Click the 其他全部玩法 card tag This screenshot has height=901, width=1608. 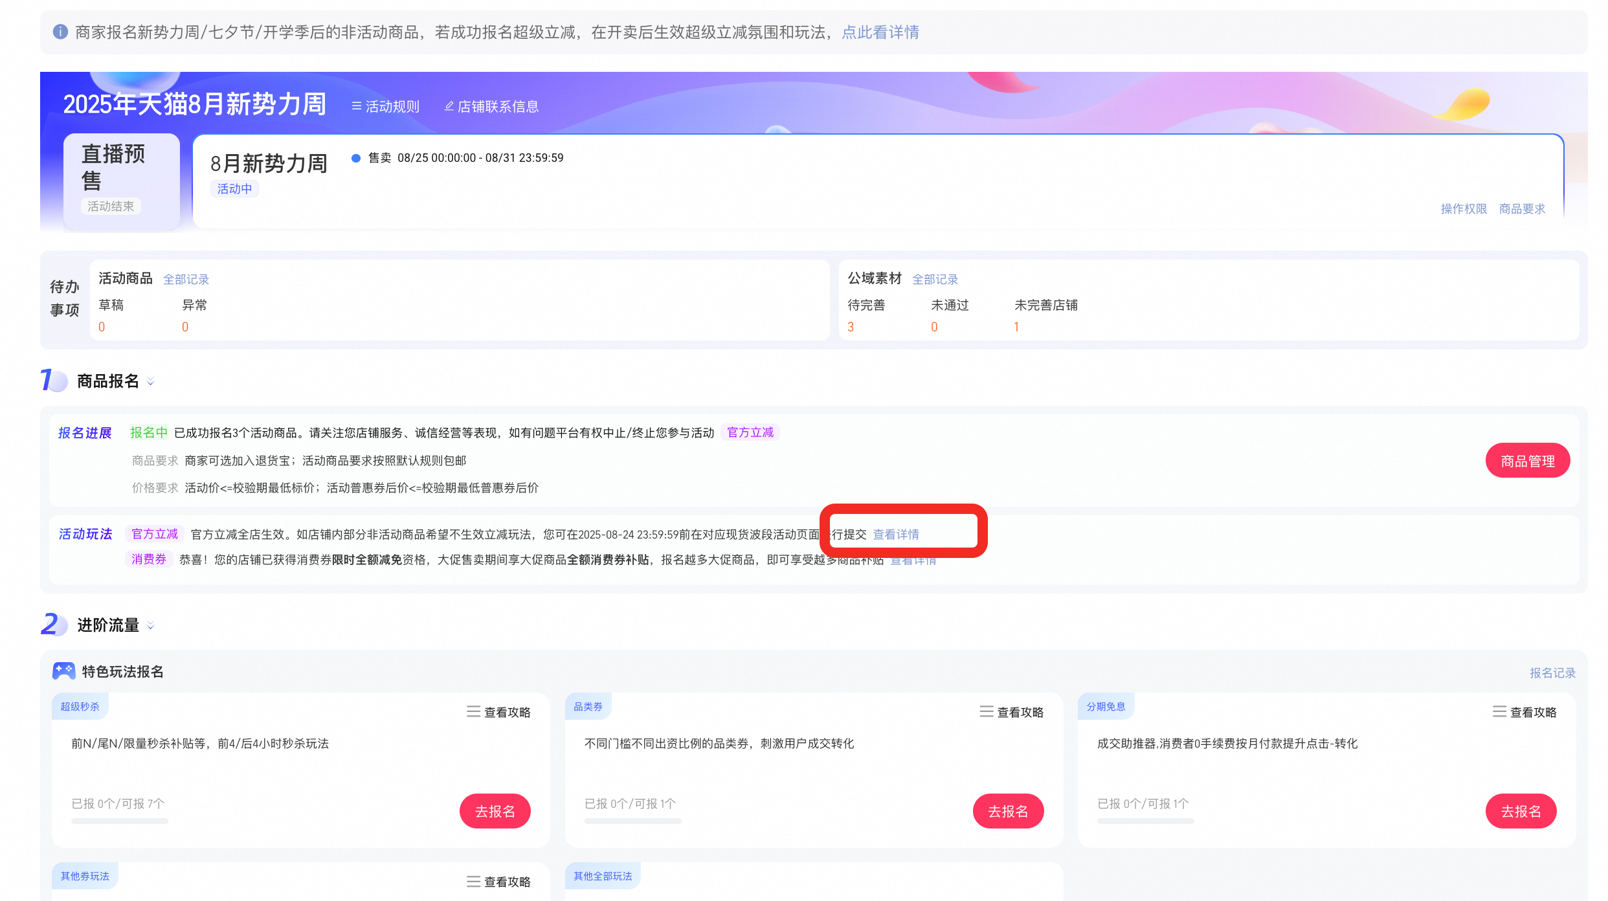click(603, 876)
